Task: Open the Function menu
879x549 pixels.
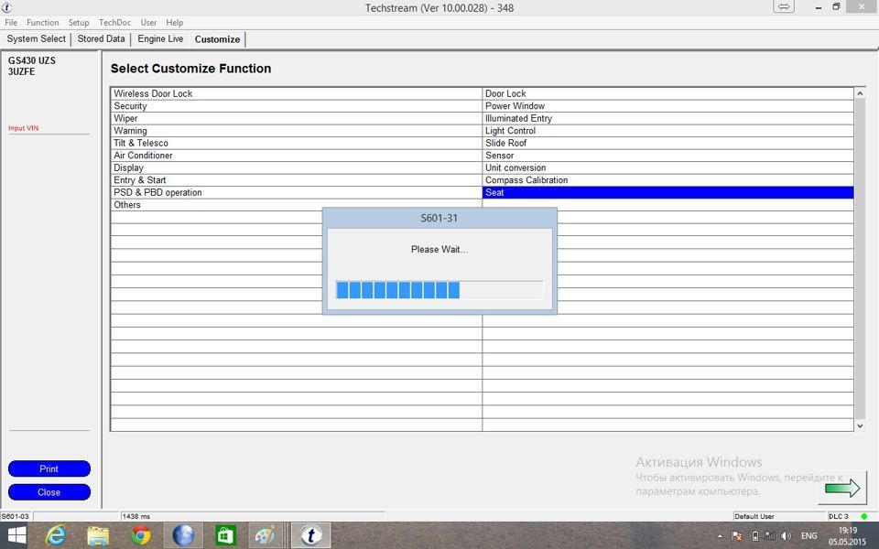Action: (43, 23)
